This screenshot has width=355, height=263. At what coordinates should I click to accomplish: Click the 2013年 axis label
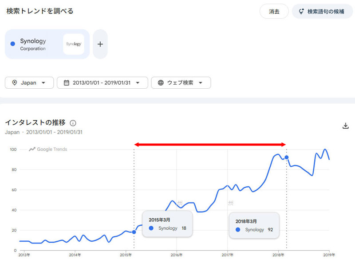(24, 255)
